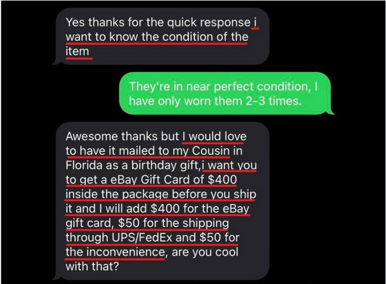Tap the phrase 'are you cool with that?'
Viewport: 386px width, 284px height.
coord(152,259)
